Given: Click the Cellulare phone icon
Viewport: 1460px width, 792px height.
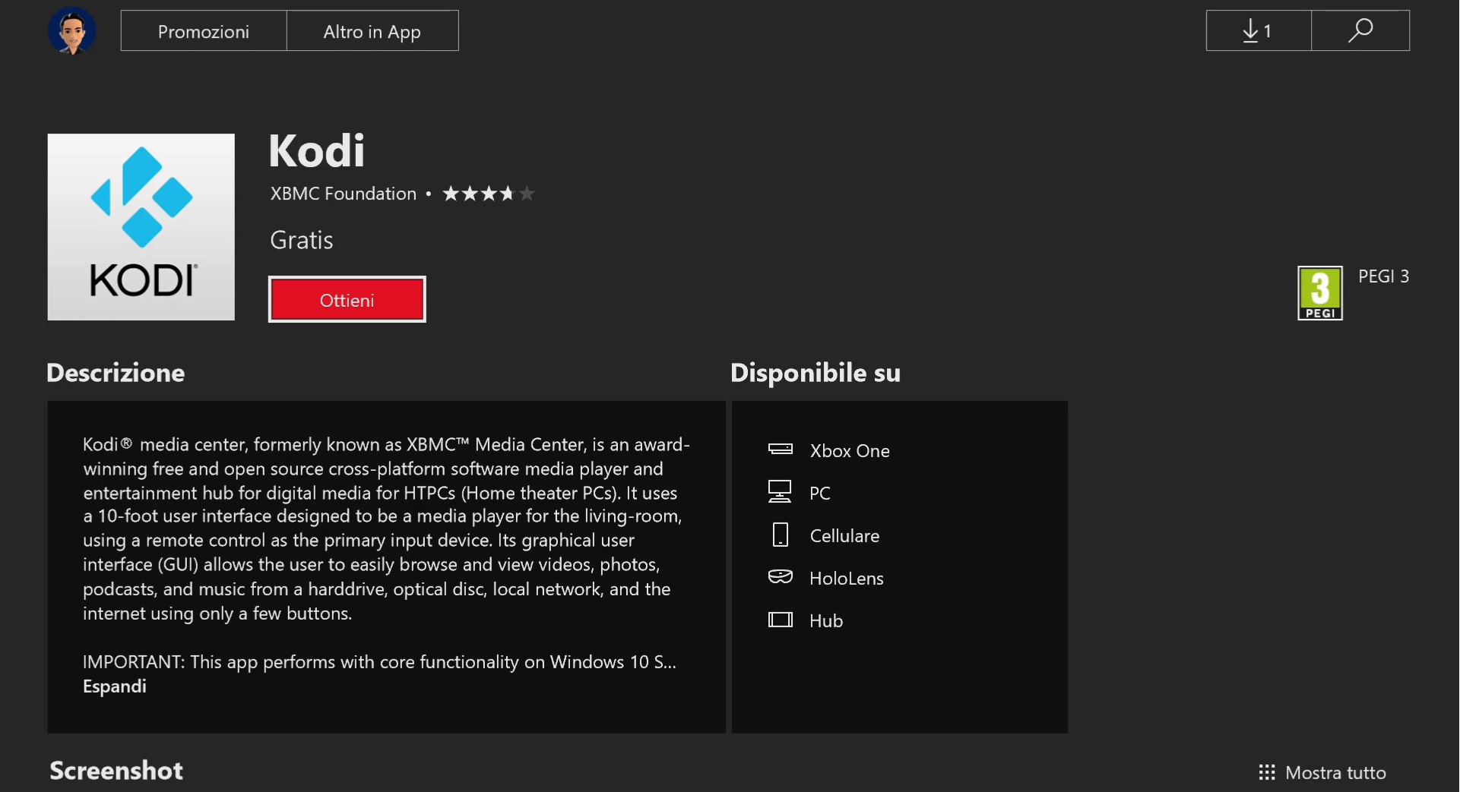Looking at the screenshot, I should (x=781, y=535).
